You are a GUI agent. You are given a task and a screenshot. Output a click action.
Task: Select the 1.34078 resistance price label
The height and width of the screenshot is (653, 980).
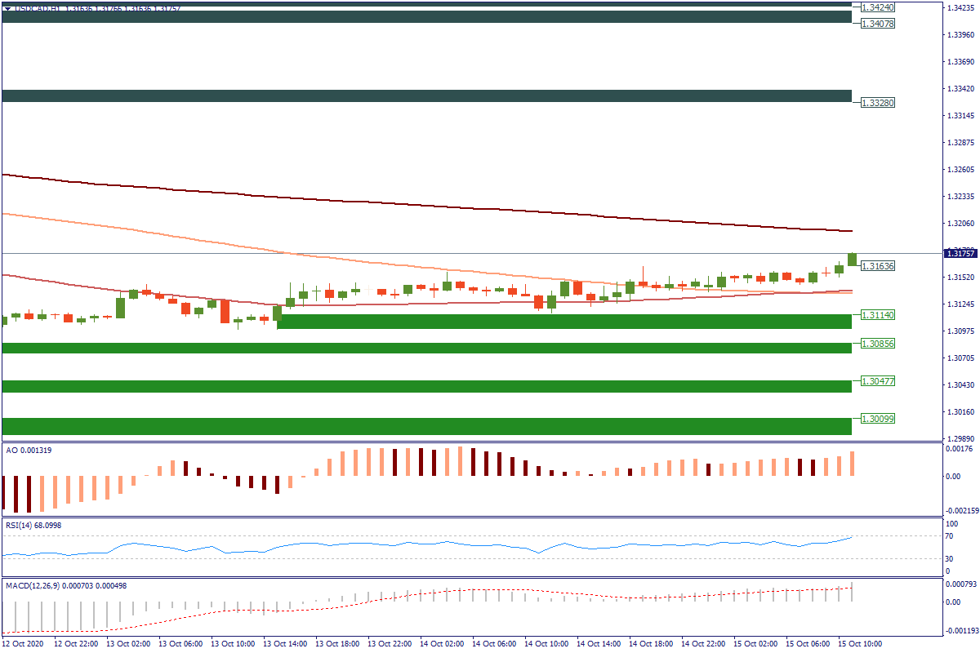(x=878, y=24)
